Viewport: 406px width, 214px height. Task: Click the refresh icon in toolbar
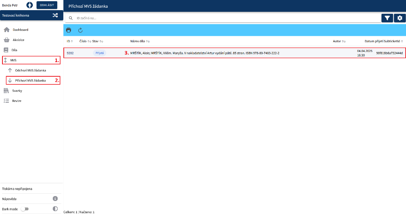click(x=80, y=30)
